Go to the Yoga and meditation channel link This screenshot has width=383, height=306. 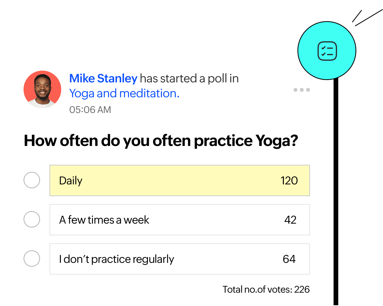124,93
